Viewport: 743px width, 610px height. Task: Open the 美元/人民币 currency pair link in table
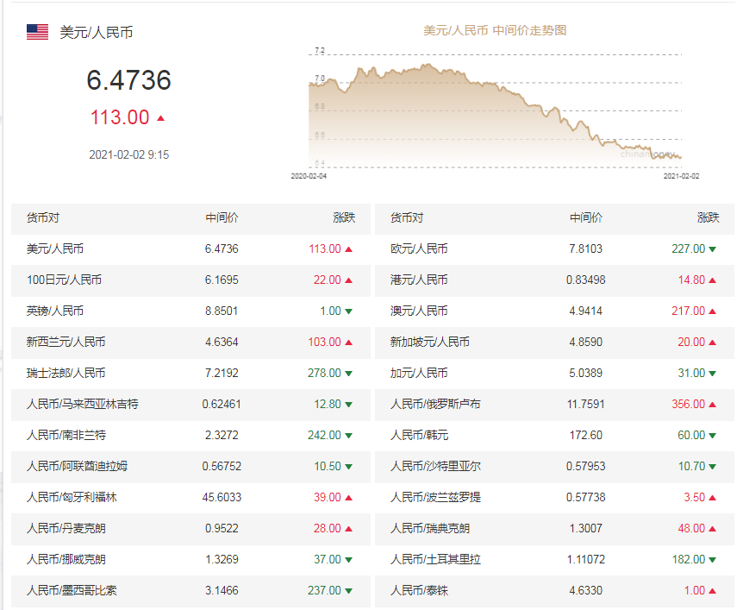point(55,249)
